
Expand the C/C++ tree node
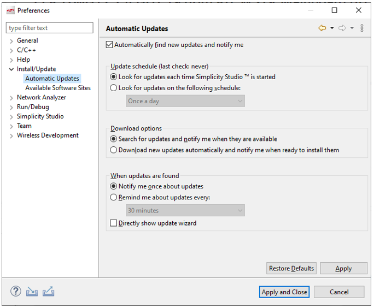[11, 50]
